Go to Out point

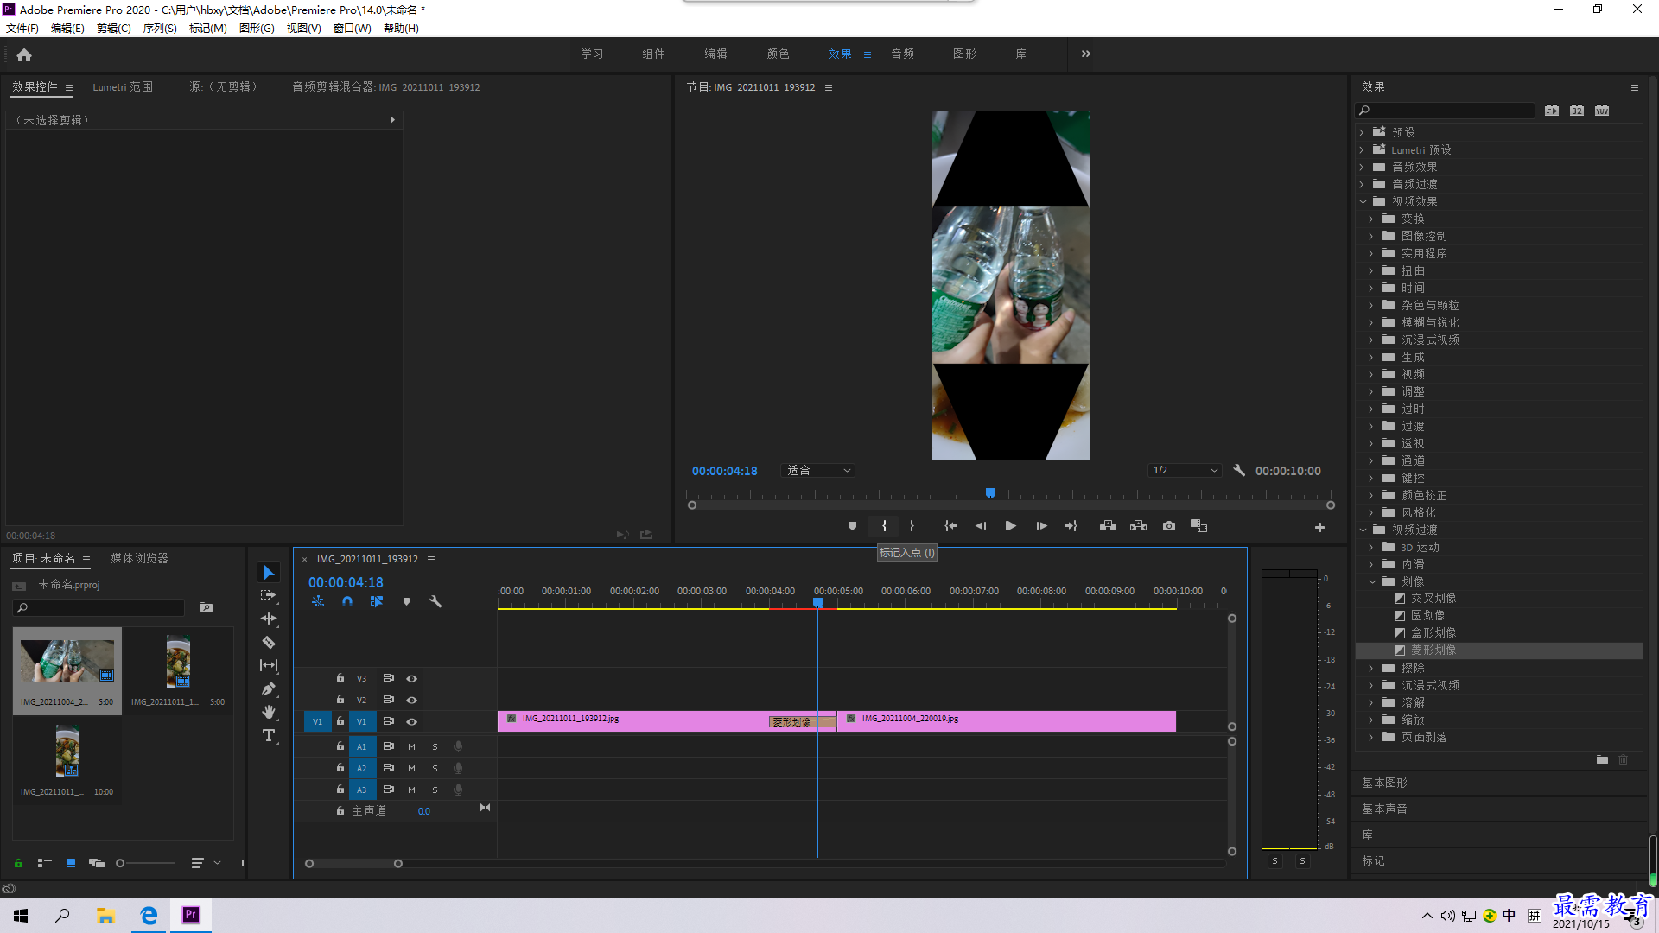pyautogui.click(x=1071, y=526)
